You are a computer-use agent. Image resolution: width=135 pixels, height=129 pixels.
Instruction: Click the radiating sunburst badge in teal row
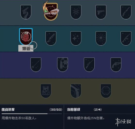pos(101,38)
